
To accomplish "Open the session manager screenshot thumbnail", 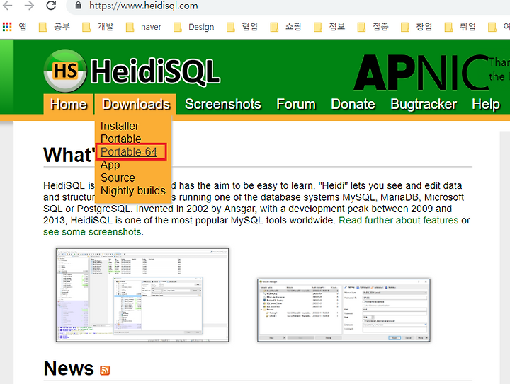I will 344,310.
